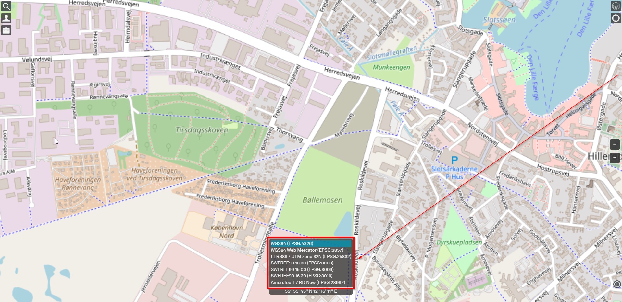
Task: Click the Slotsarkaderne P Hus parking marker
Action: tap(454, 160)
